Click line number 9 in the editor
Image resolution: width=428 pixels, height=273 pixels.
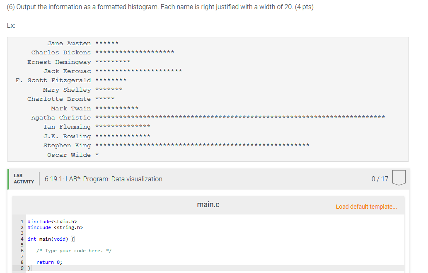point(22,268)
